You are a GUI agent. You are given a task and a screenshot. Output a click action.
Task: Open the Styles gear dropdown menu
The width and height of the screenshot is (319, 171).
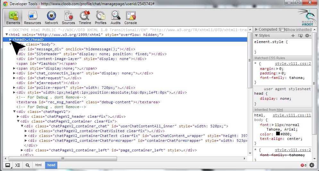(308, 36)
